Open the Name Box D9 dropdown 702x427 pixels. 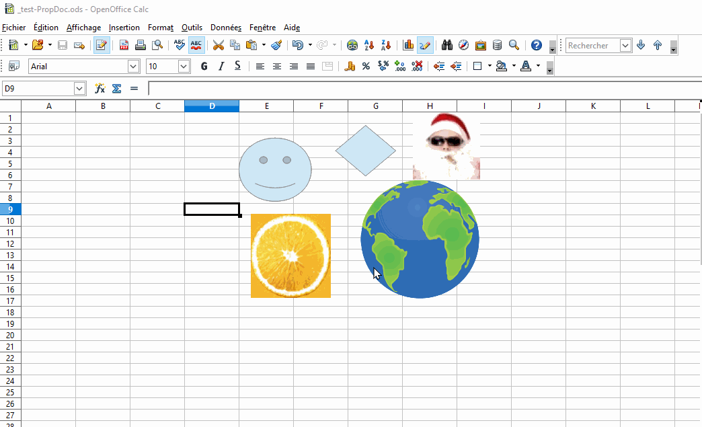(x=79, y=88)
